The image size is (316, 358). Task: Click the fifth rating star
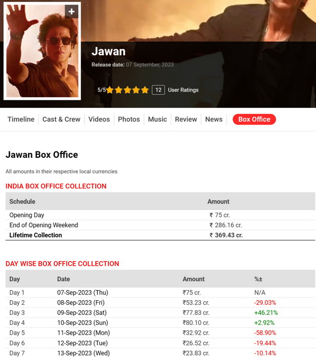point(145,90)
